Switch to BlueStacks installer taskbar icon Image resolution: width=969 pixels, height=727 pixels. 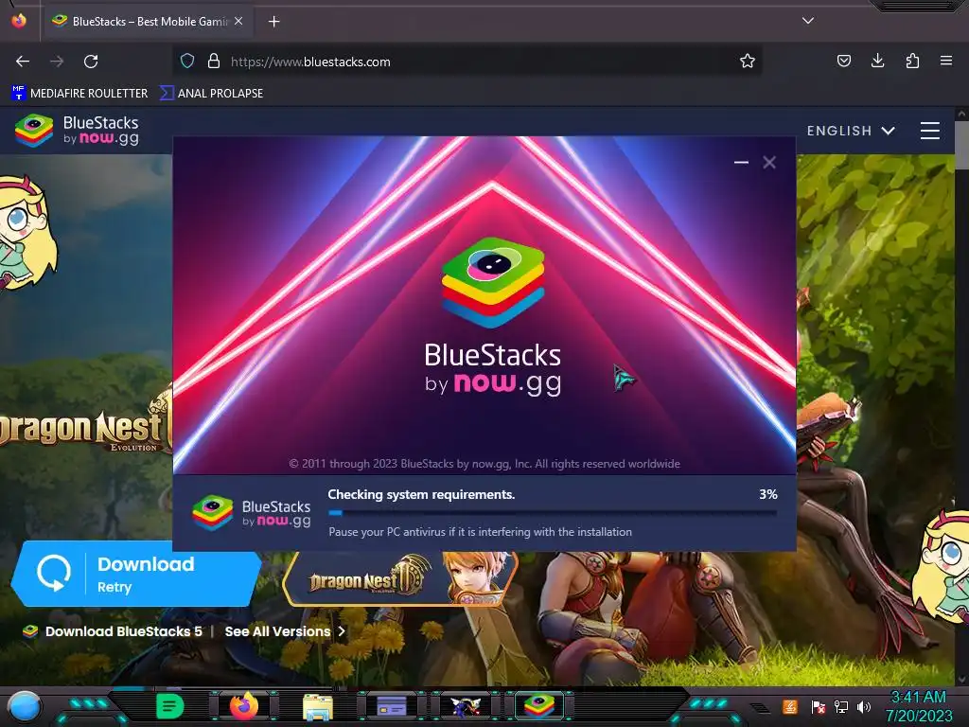click(x=538, y=706)
